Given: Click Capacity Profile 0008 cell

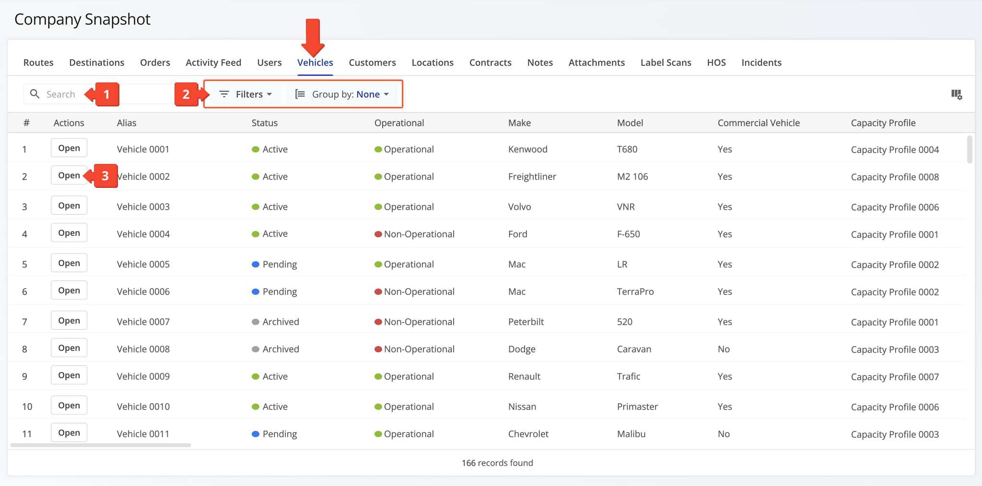Looking at the screenshot, I should [895, 177].
